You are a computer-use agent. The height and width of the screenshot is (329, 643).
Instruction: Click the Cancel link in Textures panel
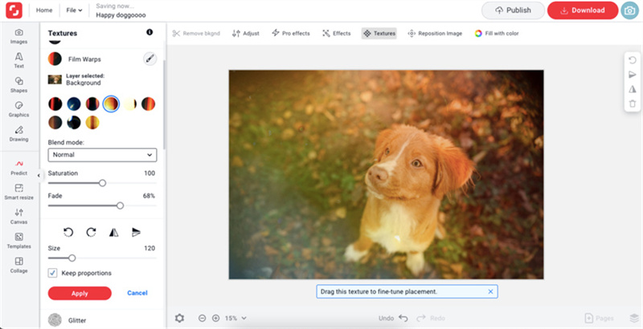pyautogui.click(x=137, y=293)
